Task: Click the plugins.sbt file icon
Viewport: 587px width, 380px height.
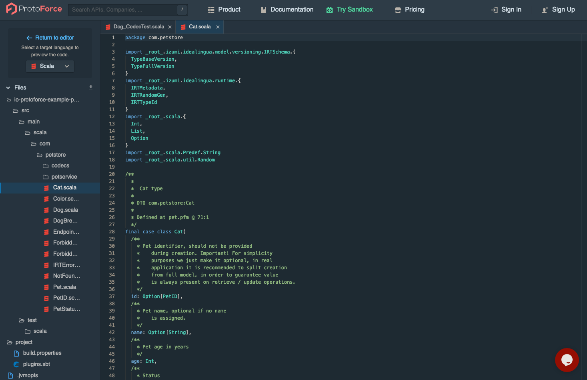Action: 16,364
